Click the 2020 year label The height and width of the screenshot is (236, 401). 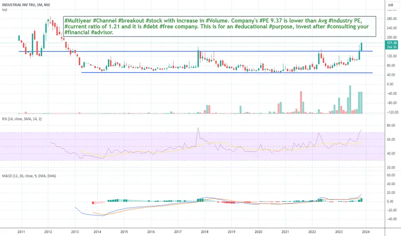click(258, 232)
